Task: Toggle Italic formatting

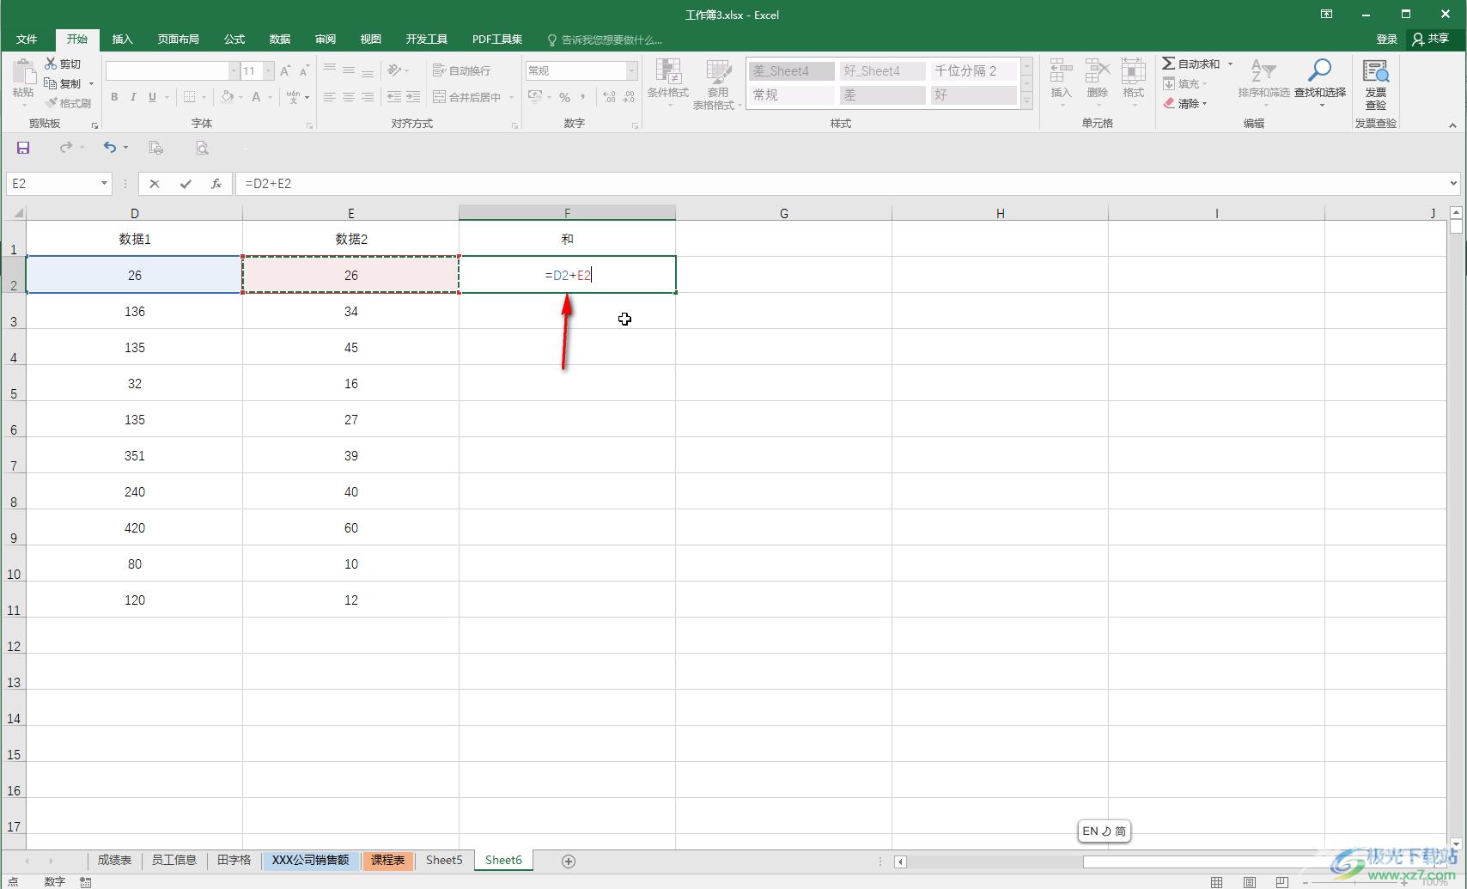Action: [x=133, y=97]
